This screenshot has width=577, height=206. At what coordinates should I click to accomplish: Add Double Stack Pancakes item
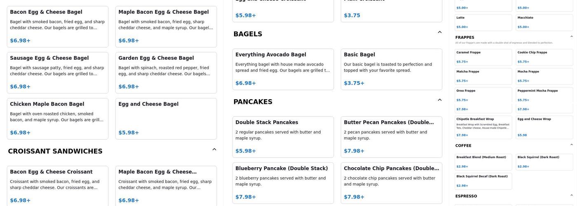point(283,137)
